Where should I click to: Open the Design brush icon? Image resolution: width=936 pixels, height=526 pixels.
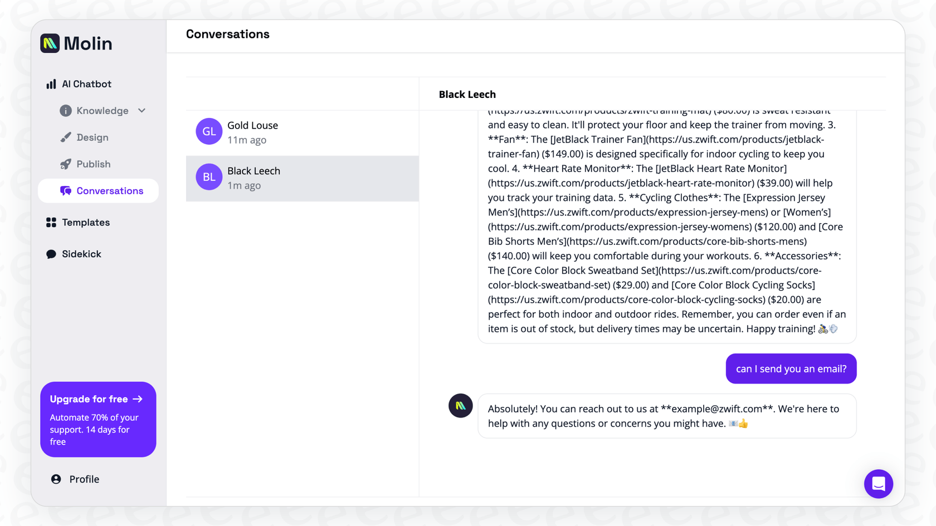(66, 137)
